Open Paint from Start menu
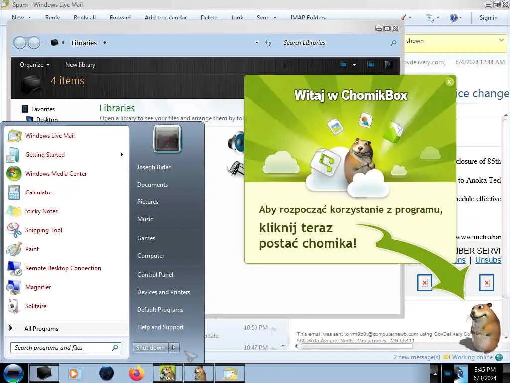The image size is (510, 383). 32,249
